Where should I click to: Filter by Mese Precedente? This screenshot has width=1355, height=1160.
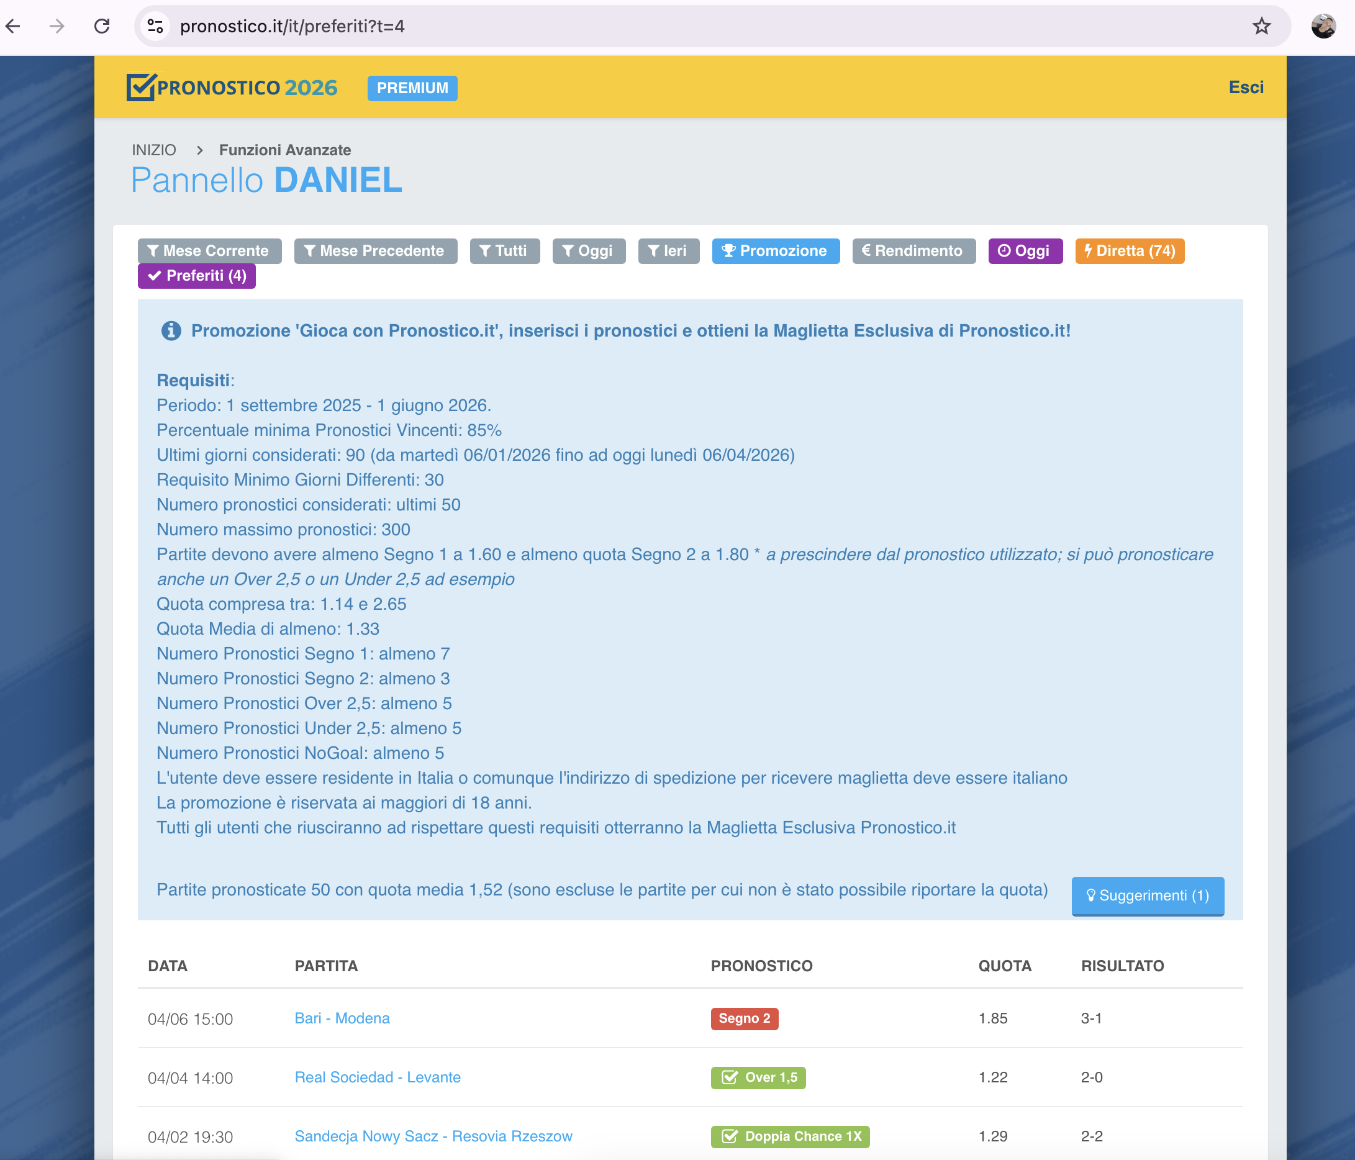374,251
